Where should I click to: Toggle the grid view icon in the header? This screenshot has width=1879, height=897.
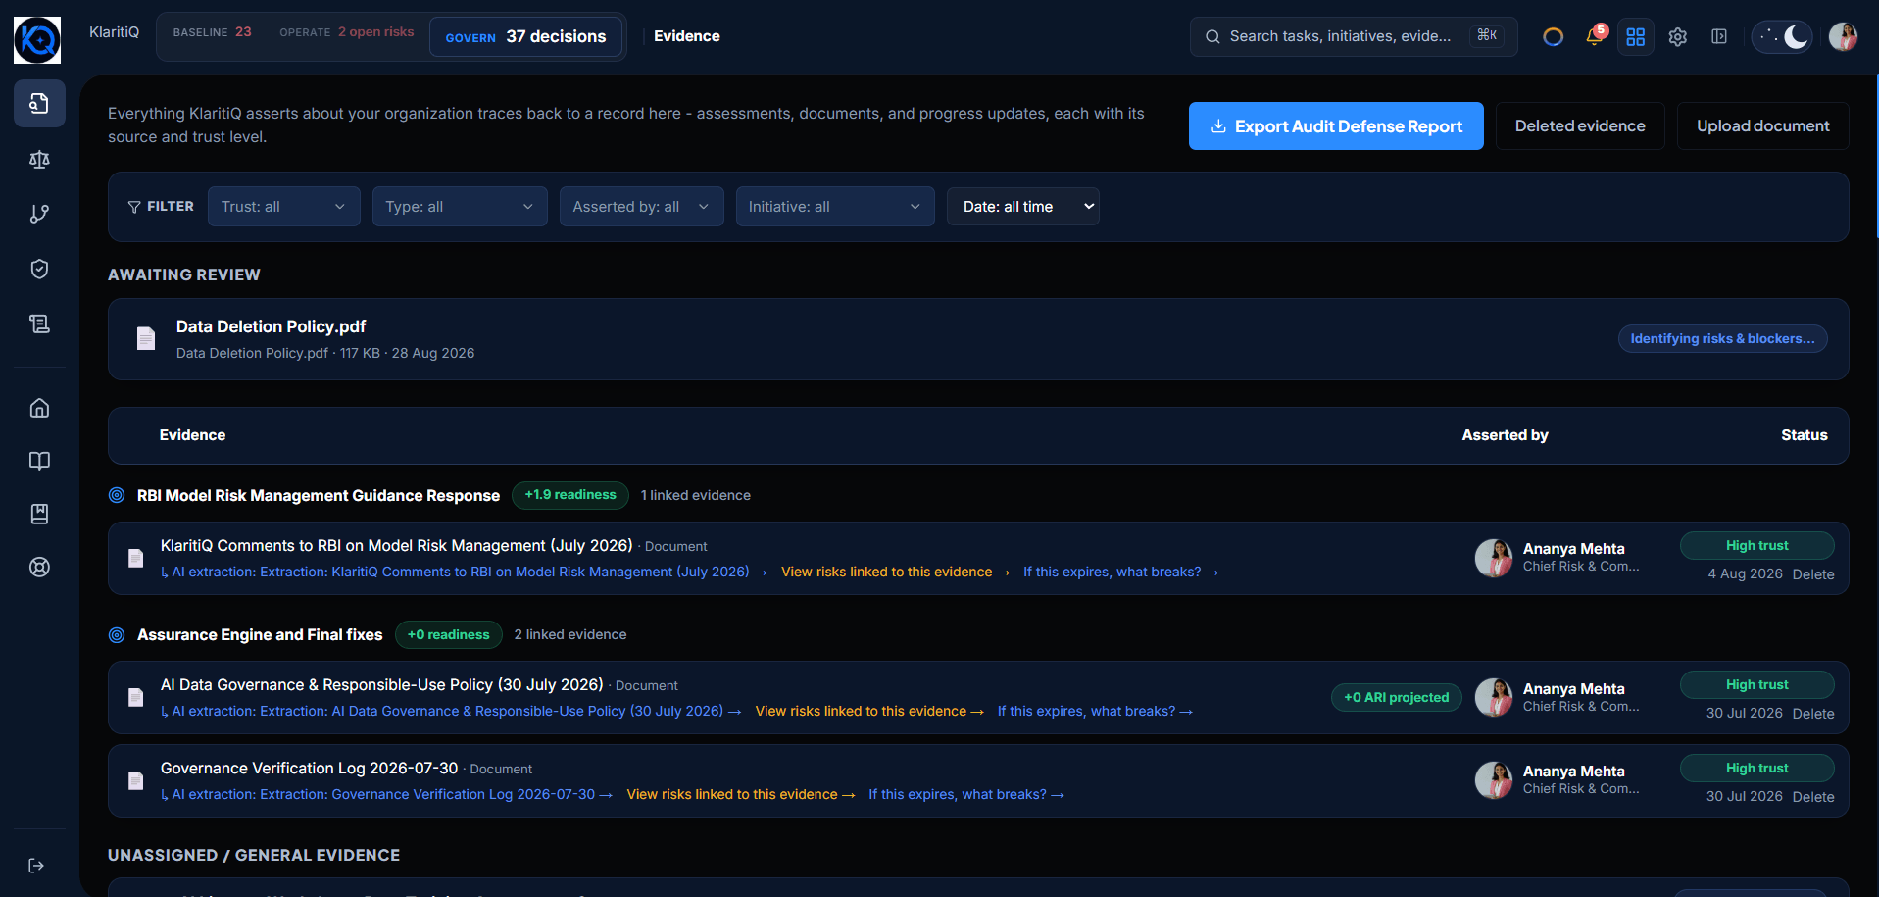[1636, 36]
